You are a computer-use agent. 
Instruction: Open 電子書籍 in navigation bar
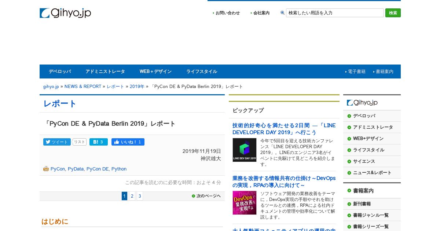(356, 71)
